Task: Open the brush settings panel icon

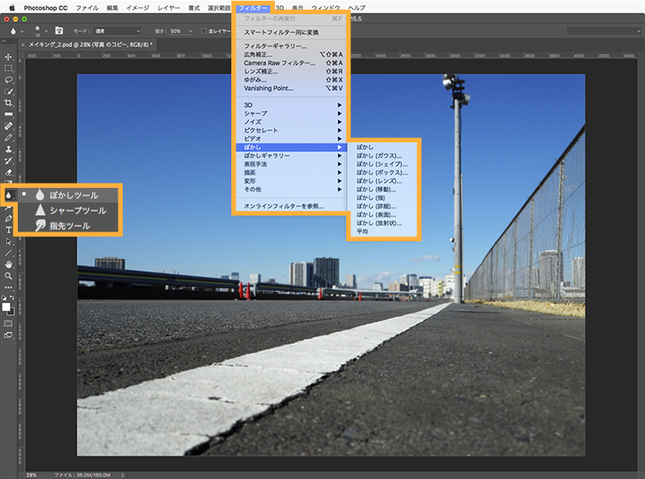Action: pyautogui.click(x=60, y=31)
